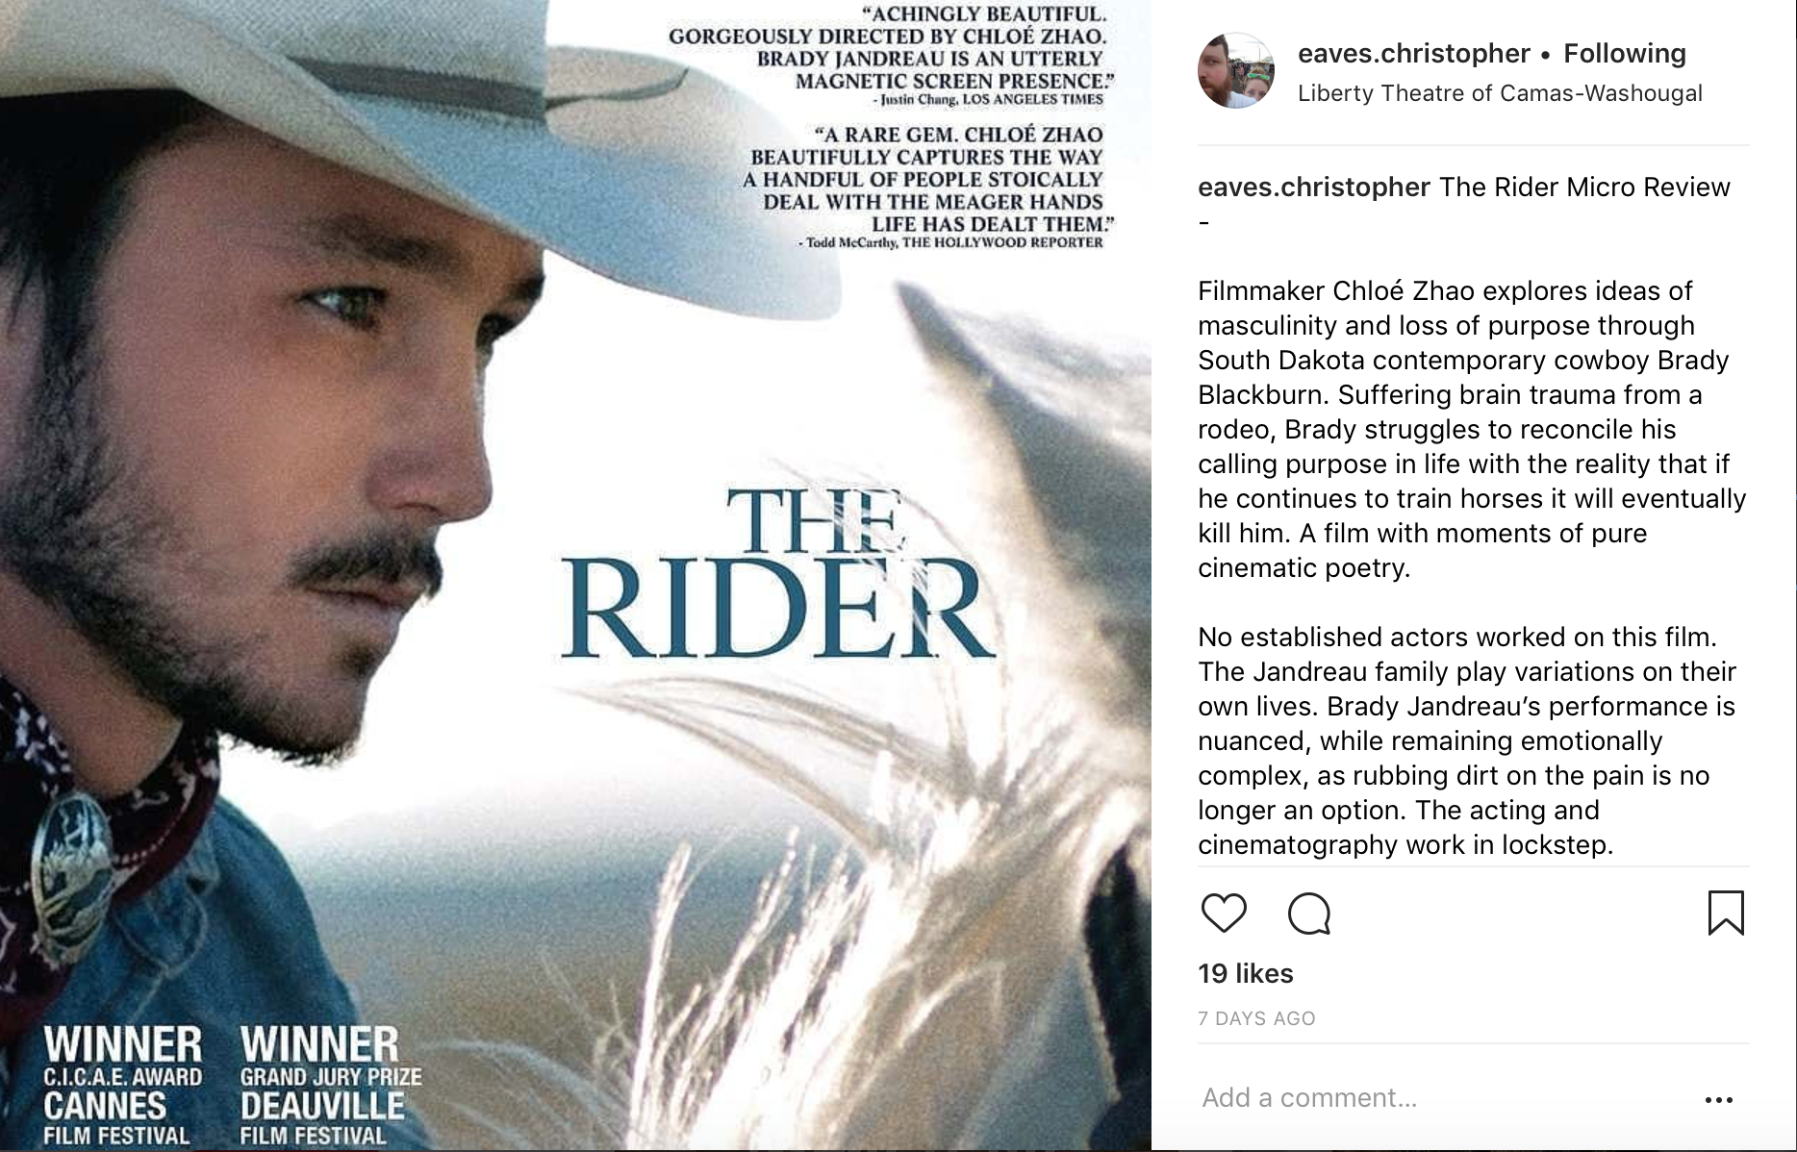Viewport: 1797px width, 1152px height.
Task: Click eaves.christopher name in the caption
Action: [x=1314, y=187]
